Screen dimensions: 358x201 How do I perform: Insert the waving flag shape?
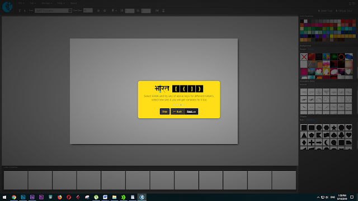click(326, 135)
